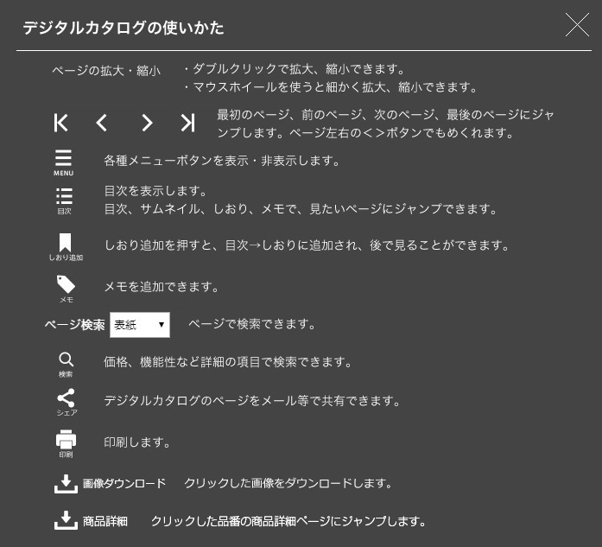
Task: Click the 検索 magnifying glass icon
Action: pyautogui.click(x=66, y=365)
